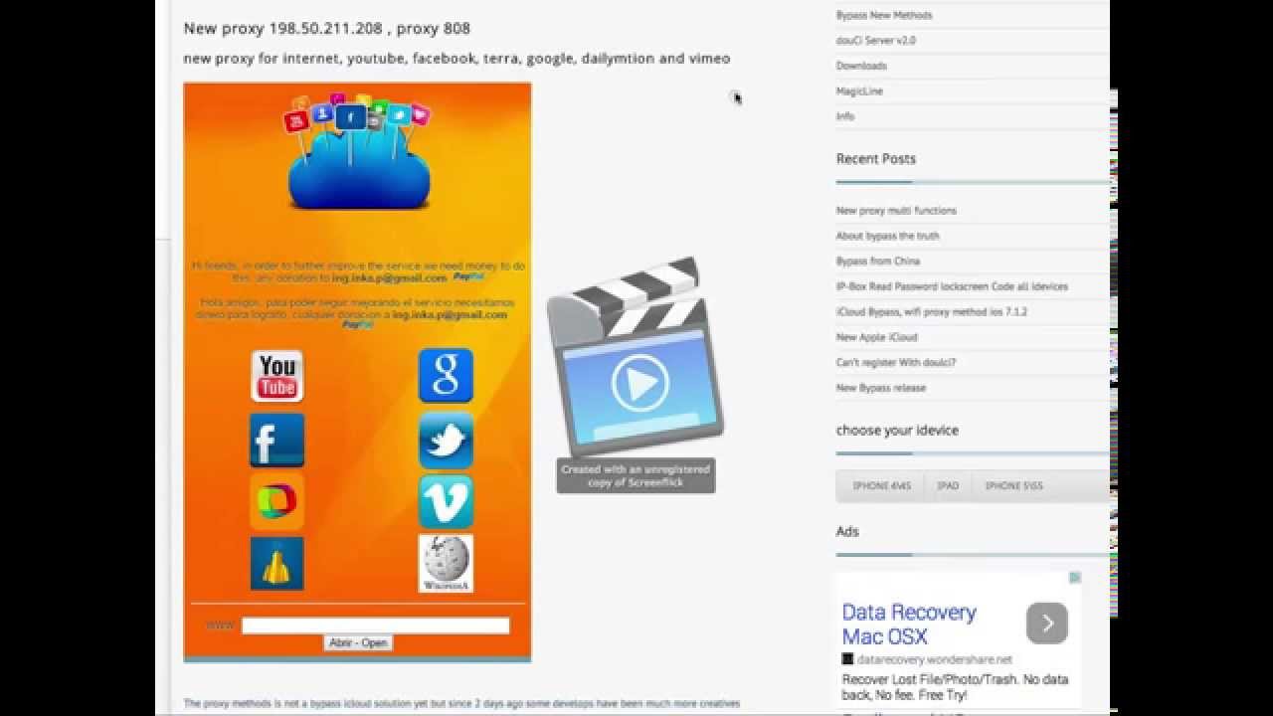Image resolution: width=1273 pixels, height=716 pixels.
Task: Open the douCi Server v2.0 link
Action: pos(876,41)
